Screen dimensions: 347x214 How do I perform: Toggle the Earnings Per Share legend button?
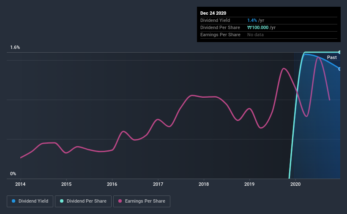(x=142, y=201)
